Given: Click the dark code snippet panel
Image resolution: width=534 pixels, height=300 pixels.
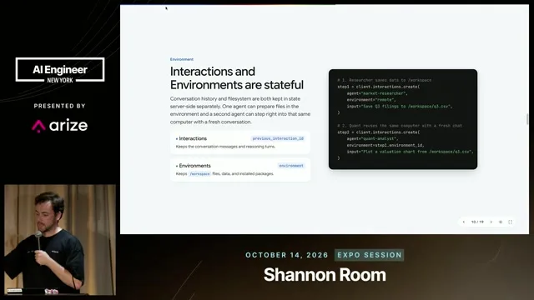Looking at the screenshot, I should tap(403, 119).
